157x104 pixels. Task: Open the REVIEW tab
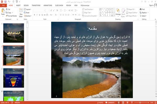[69, 5]
